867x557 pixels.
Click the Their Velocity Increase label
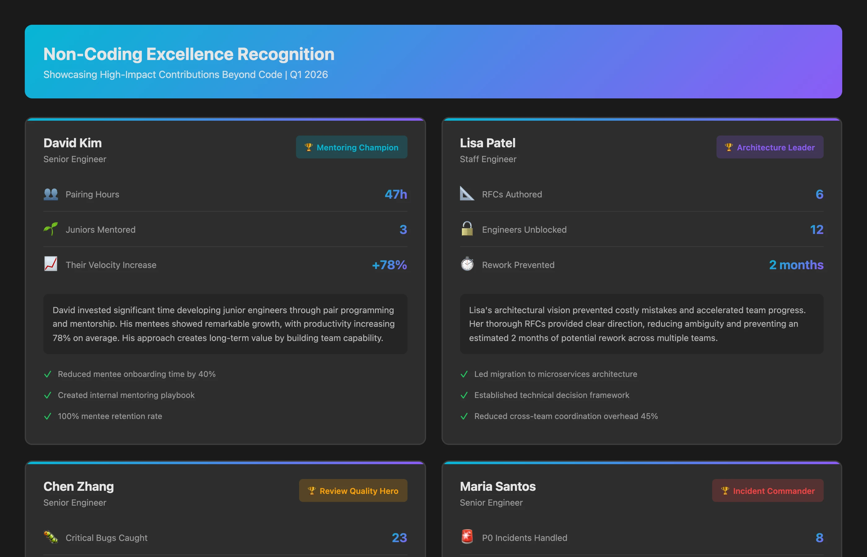111,265
